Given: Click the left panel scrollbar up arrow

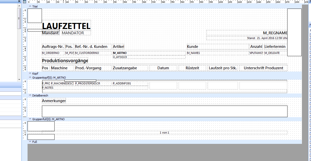Looking at the screenshot, I should (19, 6).
